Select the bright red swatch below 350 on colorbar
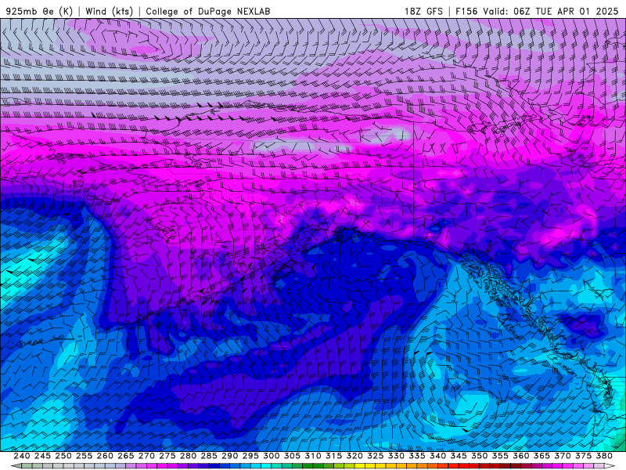 tap(474, 466)
